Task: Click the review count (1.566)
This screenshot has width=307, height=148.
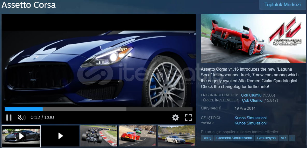Action: [269, 95]
